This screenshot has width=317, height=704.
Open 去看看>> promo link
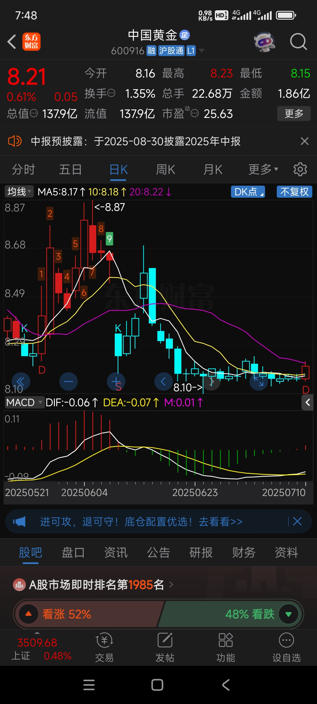[221, 522]
